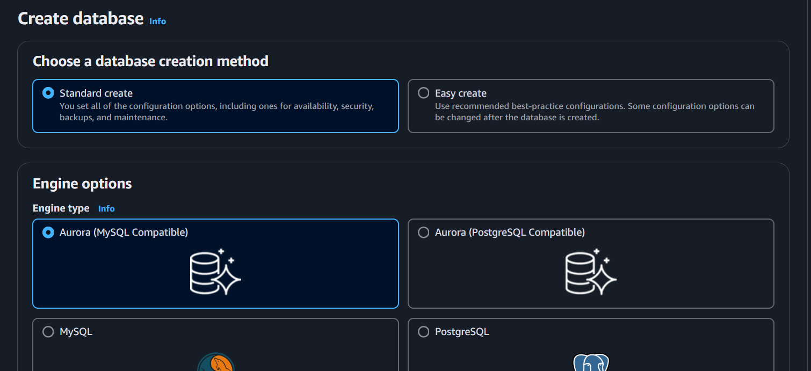
Task: Click the Engine options section heading
Action: point(82,184)
